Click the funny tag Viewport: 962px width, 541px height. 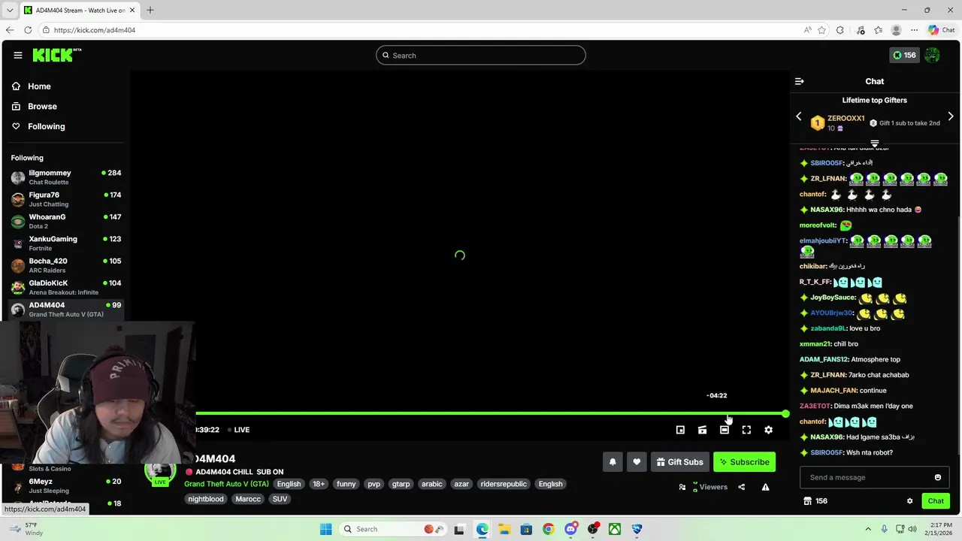346,484
